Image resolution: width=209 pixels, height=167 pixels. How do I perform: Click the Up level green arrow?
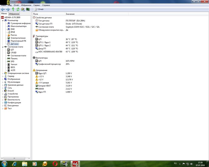pyautogui.click(x=13, y=9)
